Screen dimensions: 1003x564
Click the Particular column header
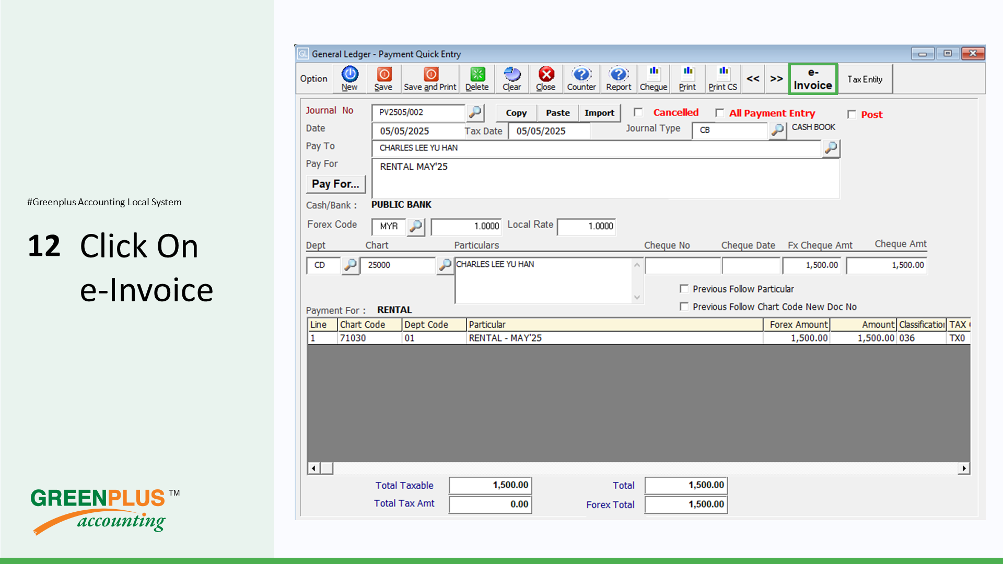614,325
